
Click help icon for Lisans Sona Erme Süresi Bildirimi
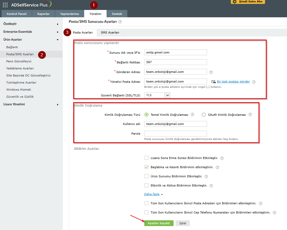pyautogui.click(x=222, y=158)
